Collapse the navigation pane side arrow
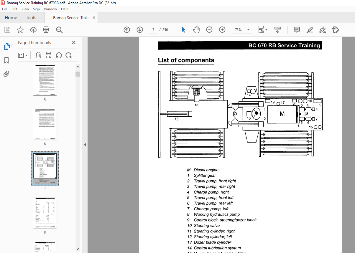The width and height of the screenshot is (355, 253). (x=85, y=145)
